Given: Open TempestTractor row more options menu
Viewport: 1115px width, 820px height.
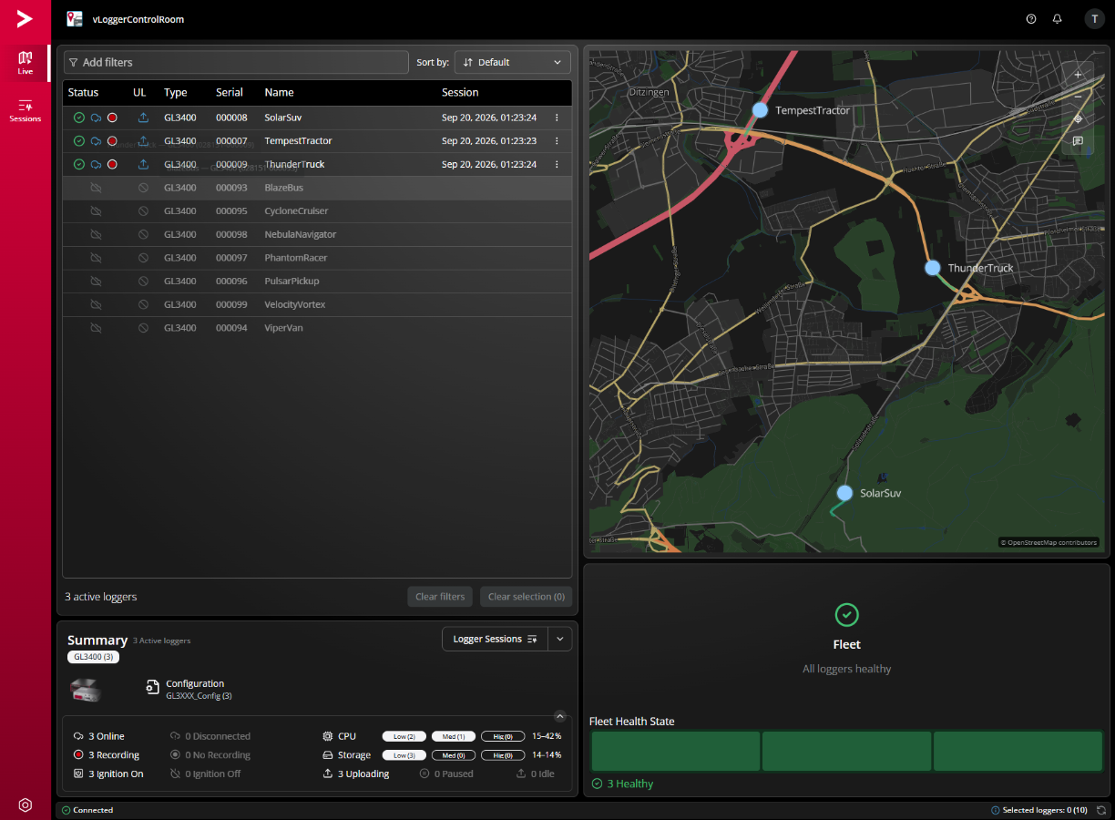Looking at the screenshot, I should click(x=557, y=141).
